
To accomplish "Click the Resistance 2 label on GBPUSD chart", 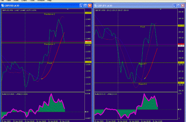I will (x=49, y=14).
